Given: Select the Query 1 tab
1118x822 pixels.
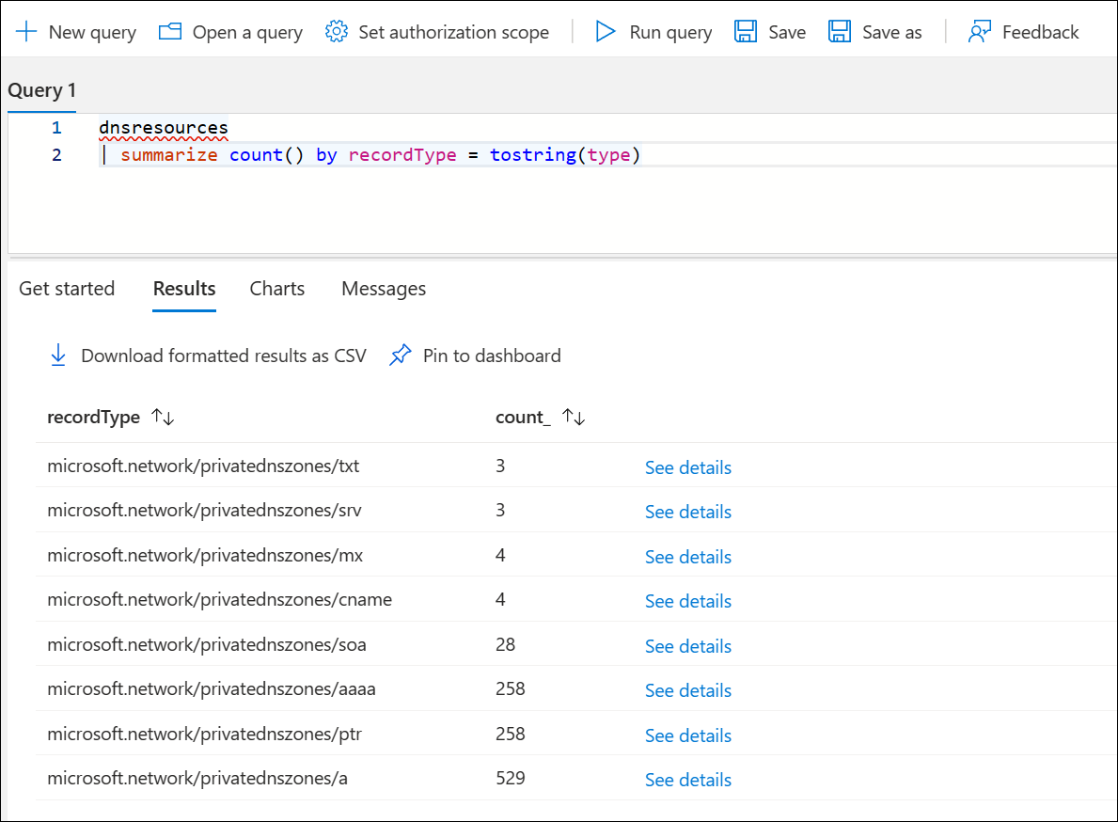Looking at the screenshot, I should (x=41, y=89).
